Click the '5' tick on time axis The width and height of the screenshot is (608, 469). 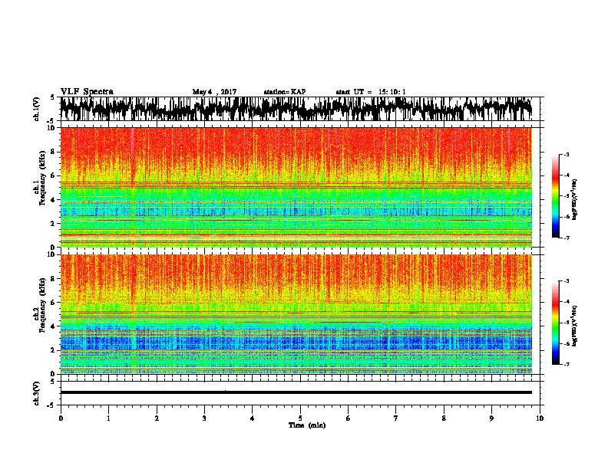coord(300,418)
